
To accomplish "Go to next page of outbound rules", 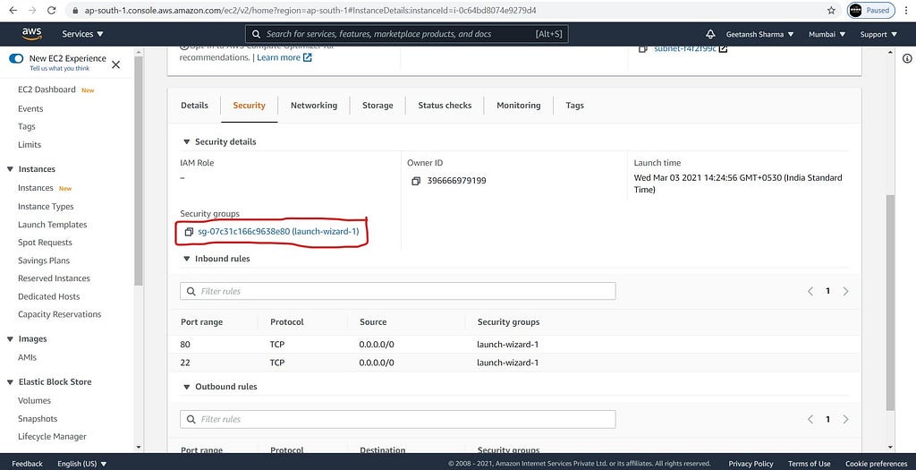I will click(x=845, y=419).
